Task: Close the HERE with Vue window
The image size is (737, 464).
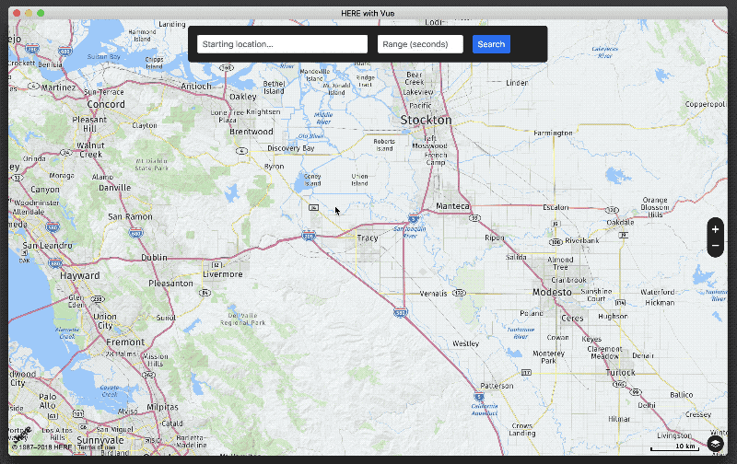Action: coord(17,13)
